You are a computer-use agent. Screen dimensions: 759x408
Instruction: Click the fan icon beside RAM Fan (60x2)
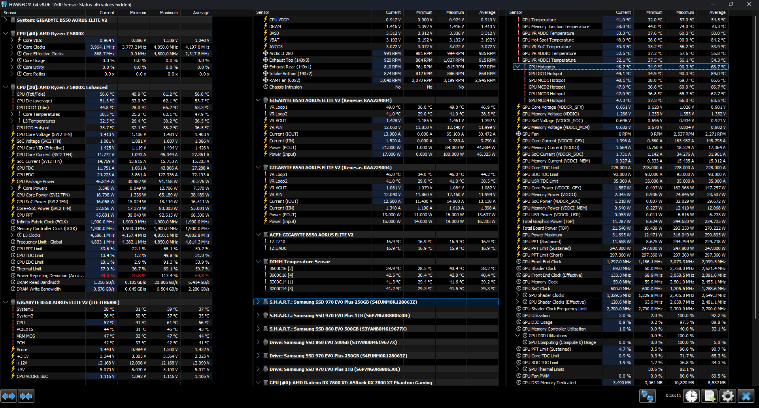point(266,80)
